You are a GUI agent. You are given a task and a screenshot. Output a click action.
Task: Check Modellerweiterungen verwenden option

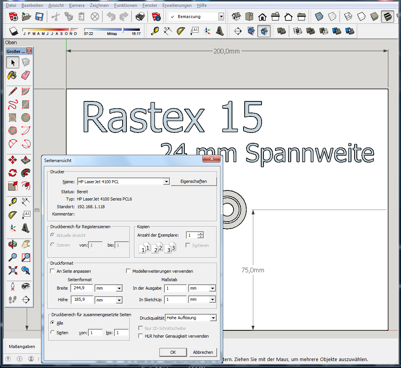coord(129,271)
